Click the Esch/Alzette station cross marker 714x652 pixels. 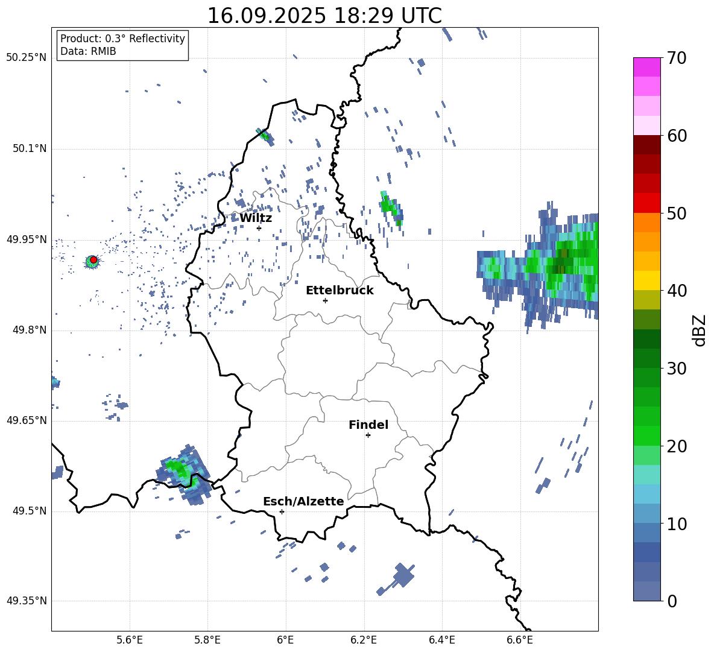(282, 511)
